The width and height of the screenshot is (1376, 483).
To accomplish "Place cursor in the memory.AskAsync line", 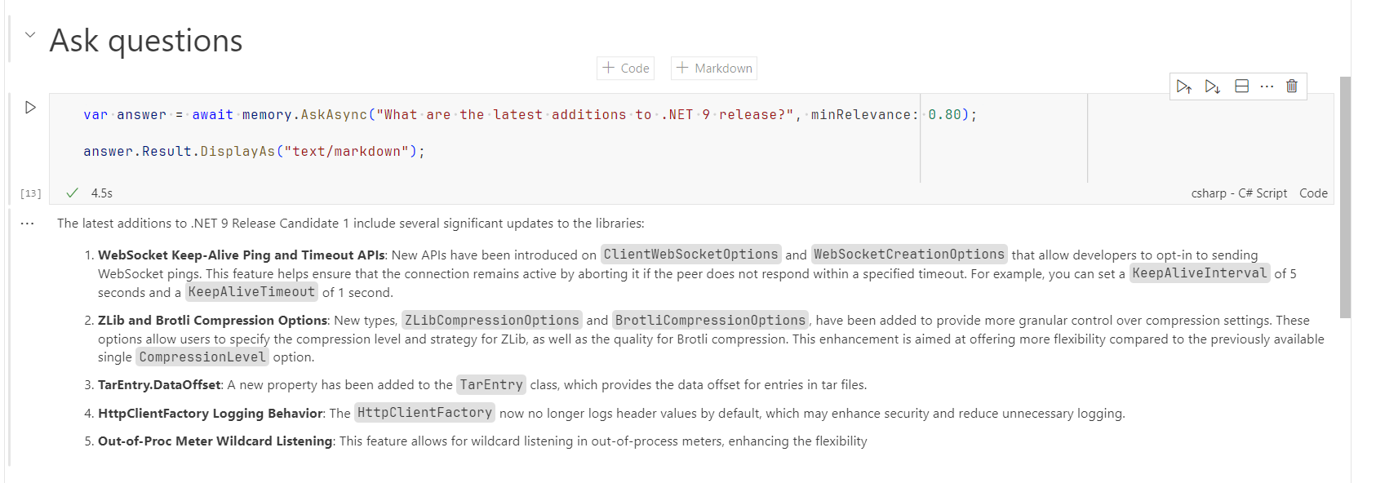I will [x=530, y=115].
